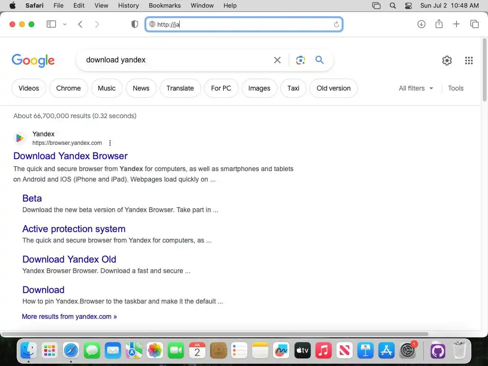Focus the Google search box text
The image size is (488, 366).
(x=116, y=60)
